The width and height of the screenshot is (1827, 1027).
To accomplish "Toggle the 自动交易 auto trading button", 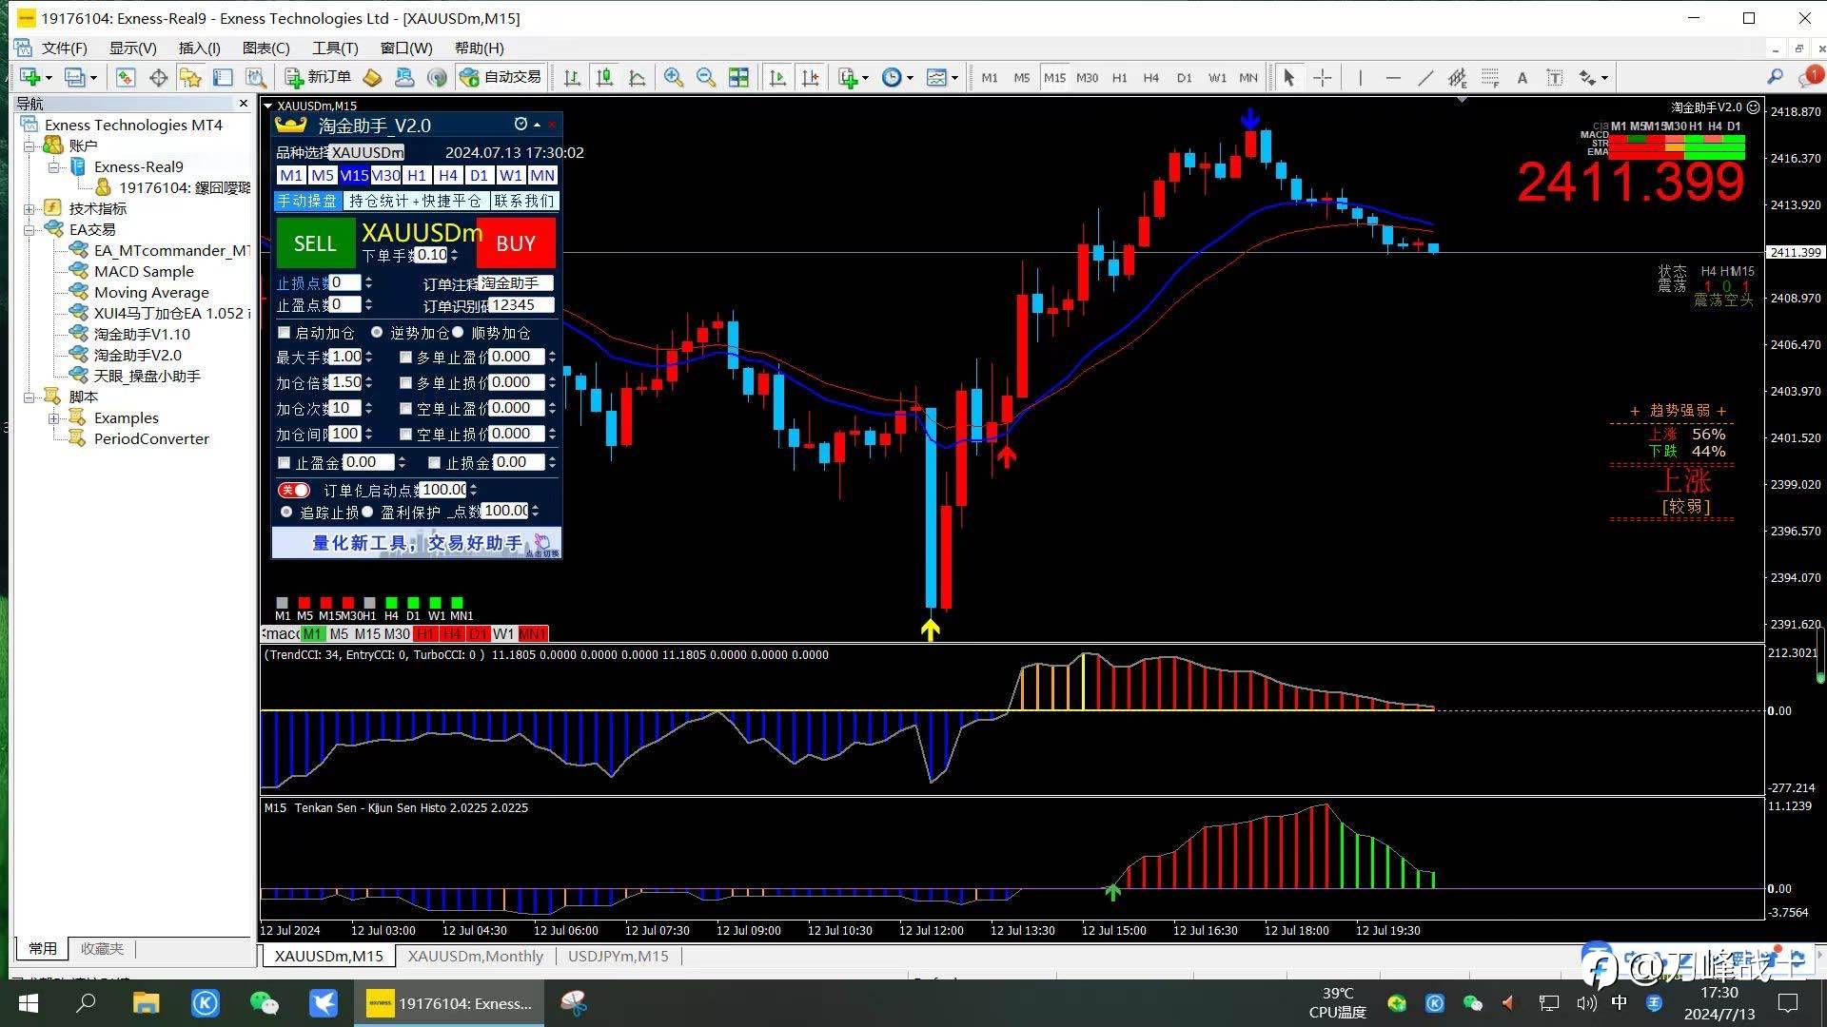I will pyautogui.click(x=501, y=78).
